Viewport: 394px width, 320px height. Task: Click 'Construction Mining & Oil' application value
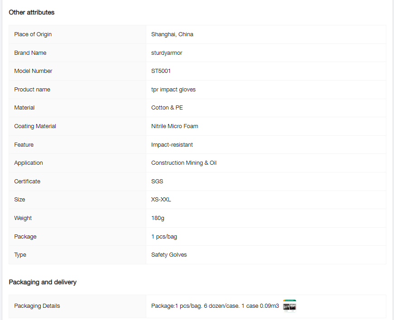point(184,163)
